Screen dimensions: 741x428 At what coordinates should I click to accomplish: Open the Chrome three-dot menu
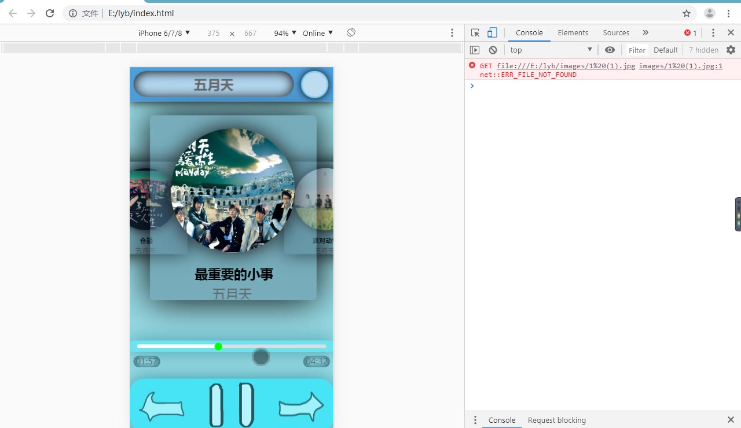728,13
